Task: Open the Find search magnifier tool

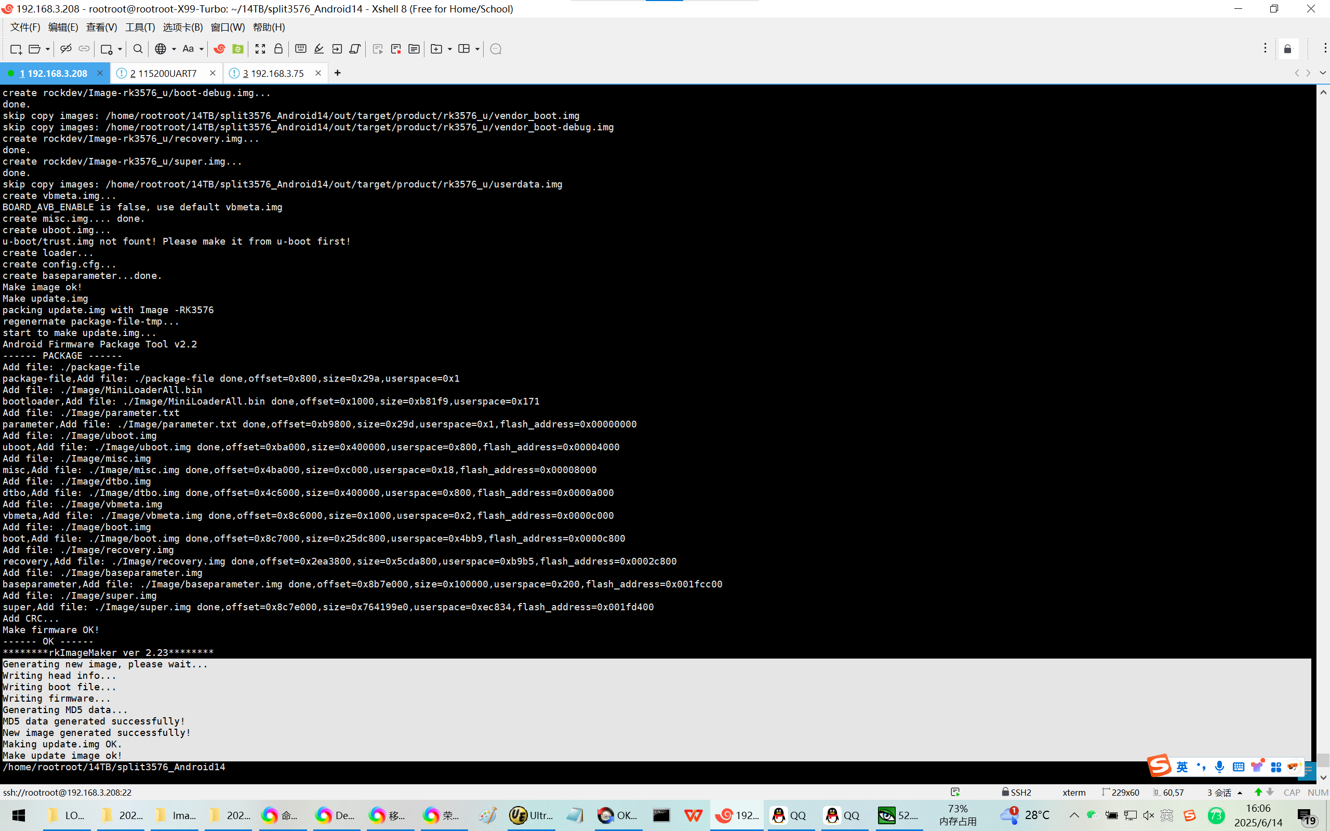Action: click(138, 49)
